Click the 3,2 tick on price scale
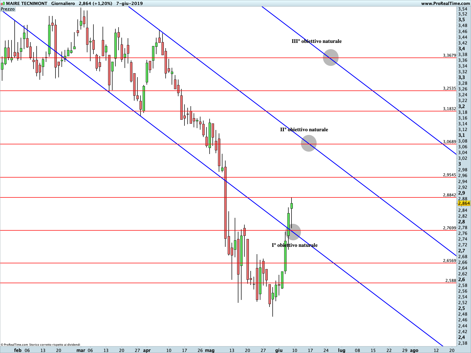Viewport: 471px width, 353px height. point(462,106)
